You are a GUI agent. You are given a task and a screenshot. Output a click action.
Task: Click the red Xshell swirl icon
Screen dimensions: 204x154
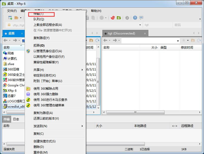(112, 18)
